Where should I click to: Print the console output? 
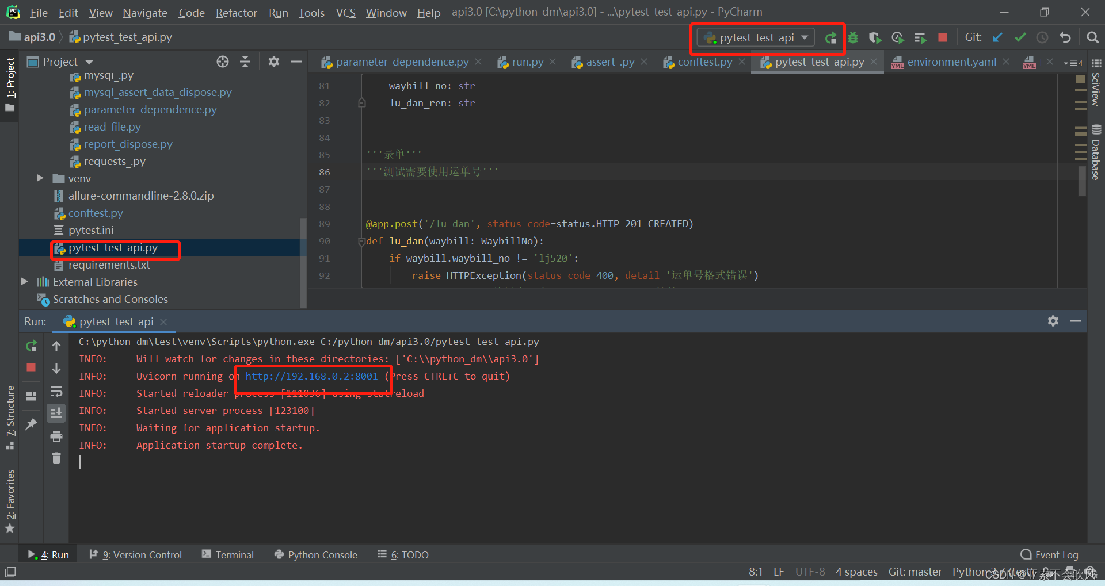pyautogui.click(x=56, y=436)
